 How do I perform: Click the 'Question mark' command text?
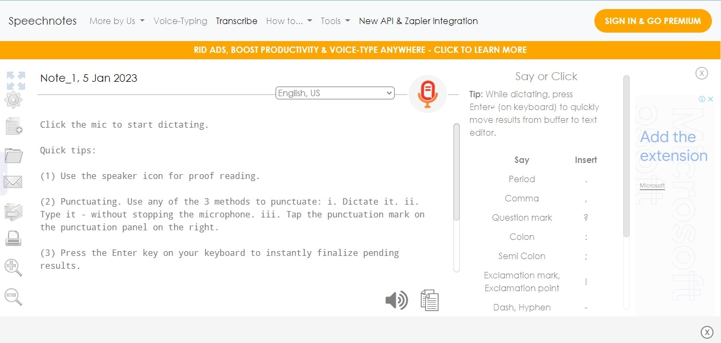pyautogui.click(x=522, y=217)
